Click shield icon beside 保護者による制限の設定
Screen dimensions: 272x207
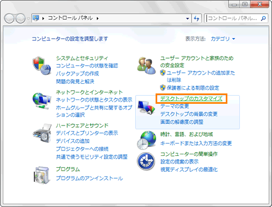point(163,88)
